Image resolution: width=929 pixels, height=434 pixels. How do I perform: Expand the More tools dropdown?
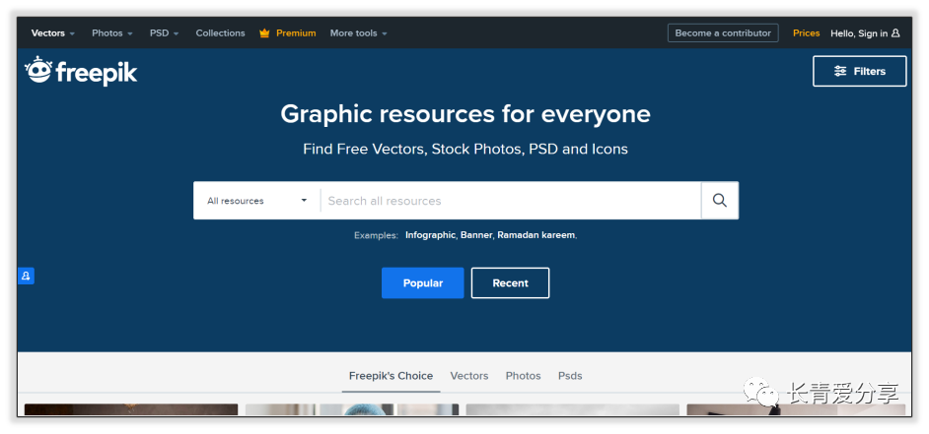tap(358, 33)
